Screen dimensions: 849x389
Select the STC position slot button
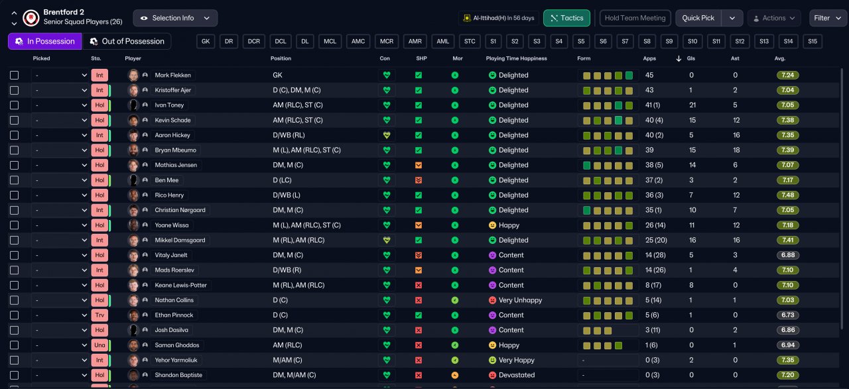tap(470, 41)
